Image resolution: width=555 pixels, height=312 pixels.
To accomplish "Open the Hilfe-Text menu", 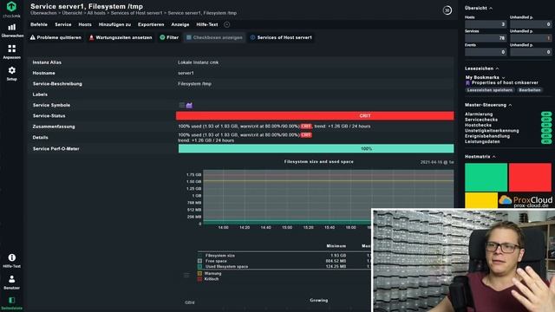I will [x=207, y=24].
